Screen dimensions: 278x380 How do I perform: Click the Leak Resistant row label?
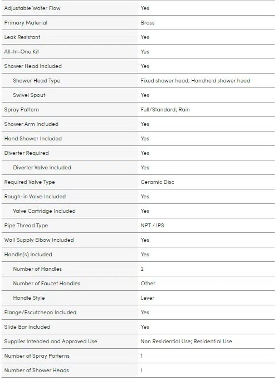tap(22, 37)
